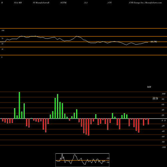Click the ') CVI' ticker text in header

[109, 3]
